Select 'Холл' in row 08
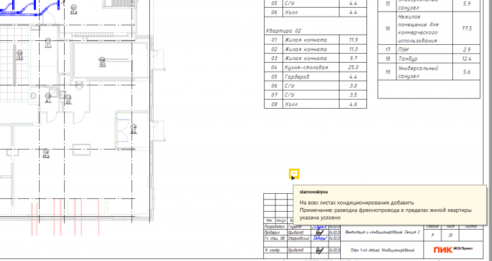 click(x=291, y=104)
